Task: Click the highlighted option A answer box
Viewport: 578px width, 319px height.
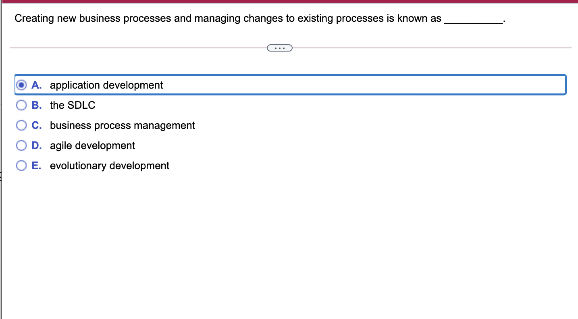Action: point(290,85)
